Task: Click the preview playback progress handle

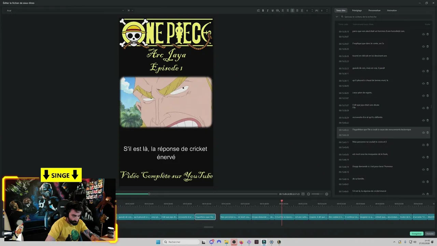Action: point(149,194)
